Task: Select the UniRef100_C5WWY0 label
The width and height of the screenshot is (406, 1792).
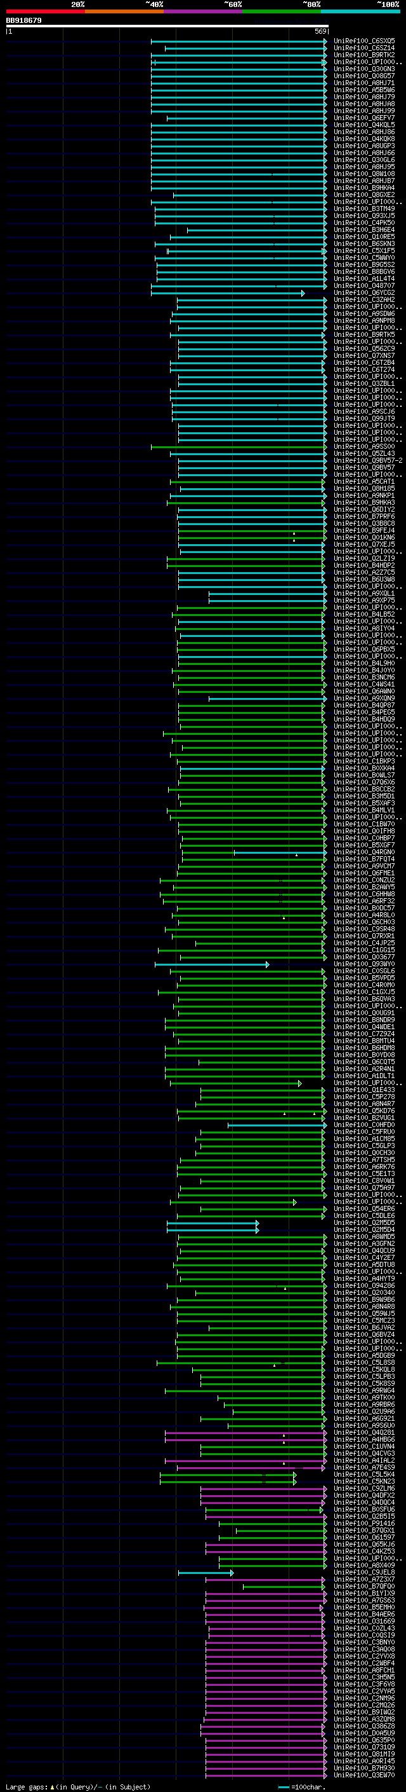Action: coord(364,258)
